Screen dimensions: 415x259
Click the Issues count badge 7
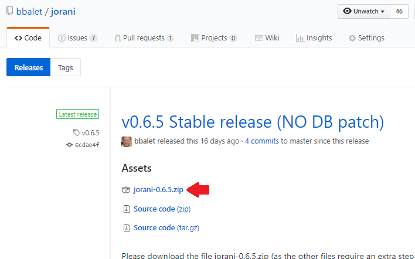click(x=93, y=38)
